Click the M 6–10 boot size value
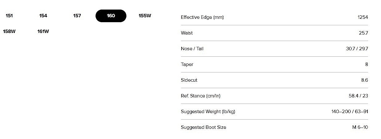Screen dimensions: 381x139 pos(360,127)
